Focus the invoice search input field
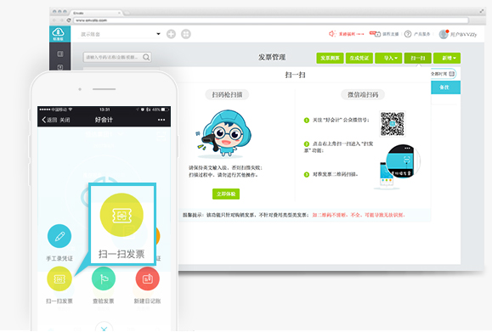The width and height of the screenshot is (492, 332). click(117, 57)
